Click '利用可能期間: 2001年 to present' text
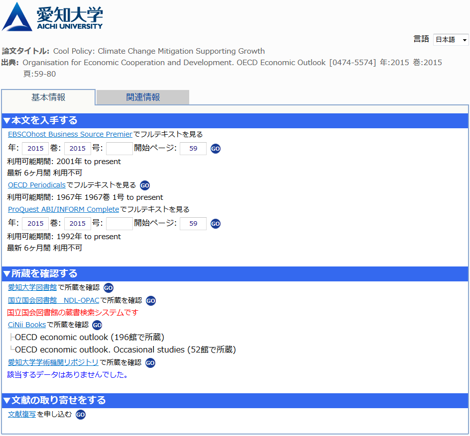 pyautogui.click(x=64, y=162)
